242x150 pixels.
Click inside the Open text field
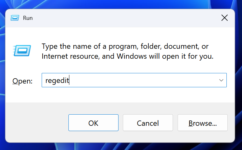(134, 80)
